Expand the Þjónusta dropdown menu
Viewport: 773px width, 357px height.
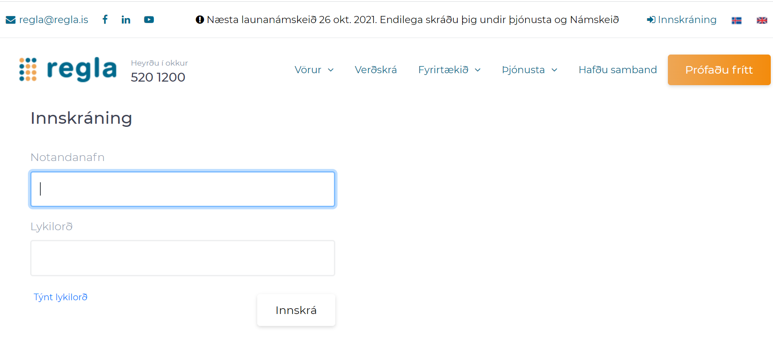[x=530, y=70]
